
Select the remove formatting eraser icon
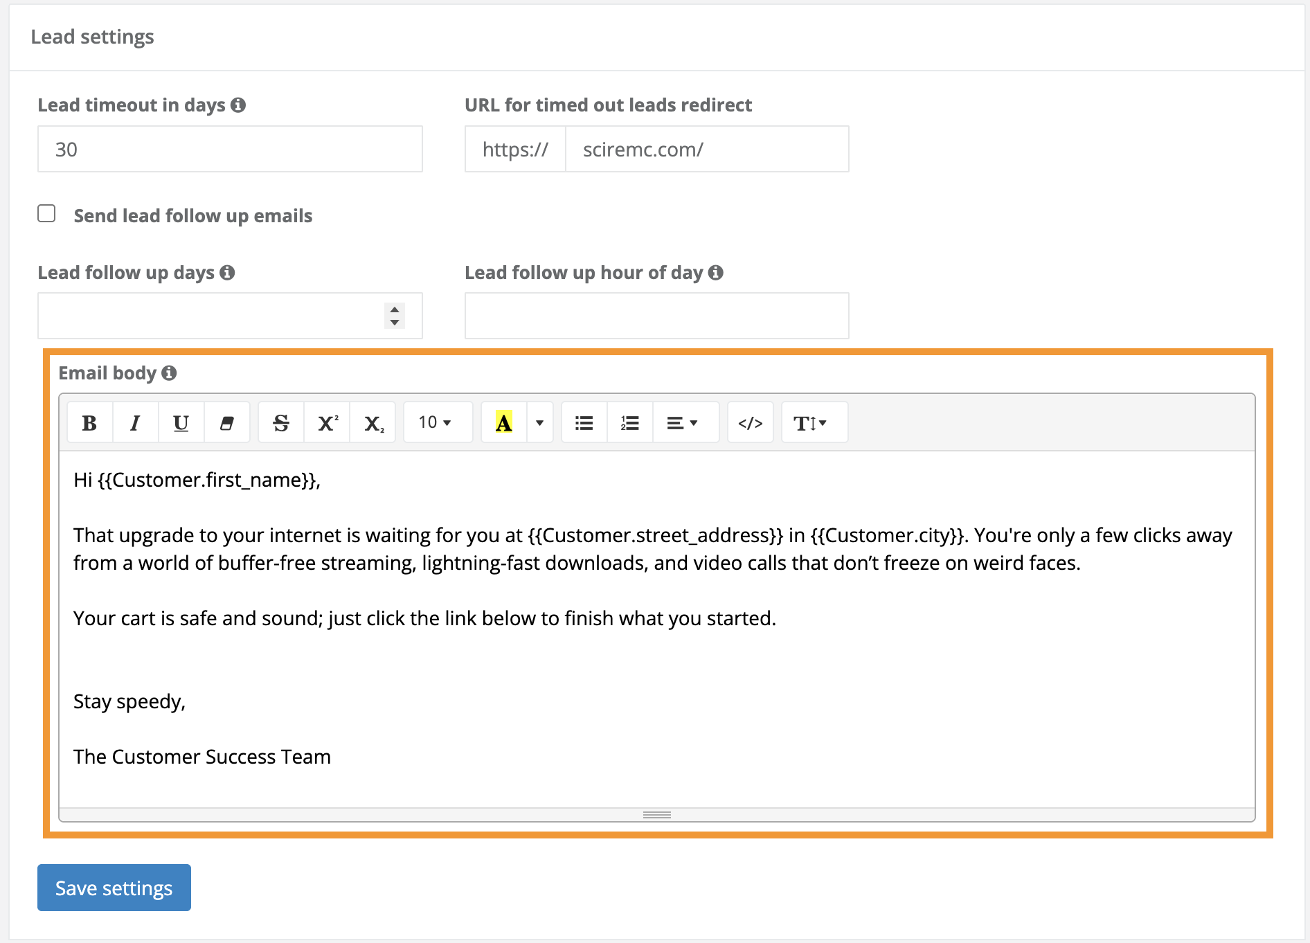pyautogui.click(x=226, y=422)
